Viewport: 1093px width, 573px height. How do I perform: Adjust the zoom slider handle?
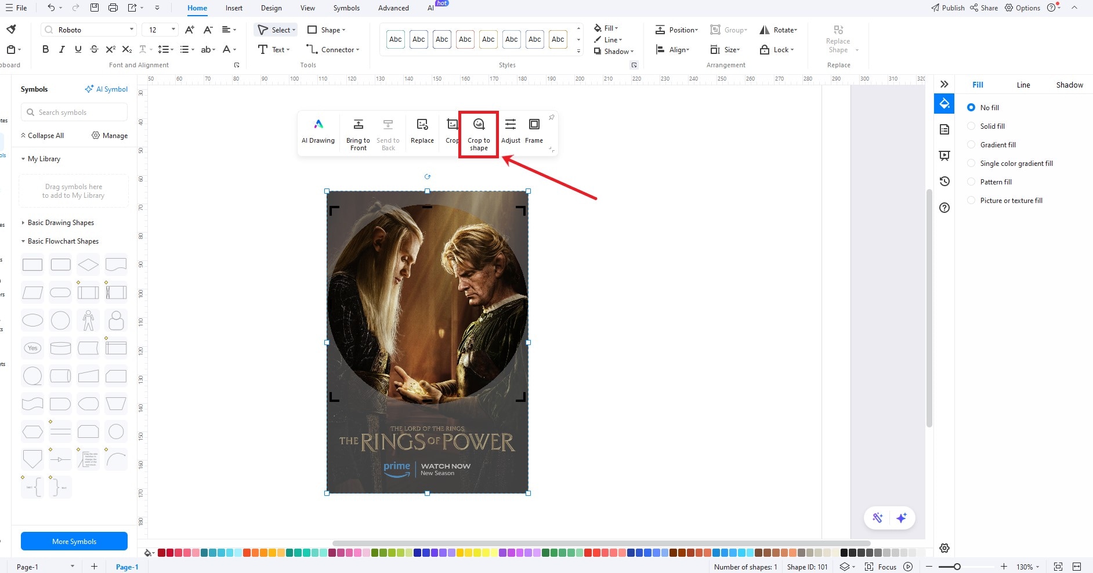tap(957, 567)
